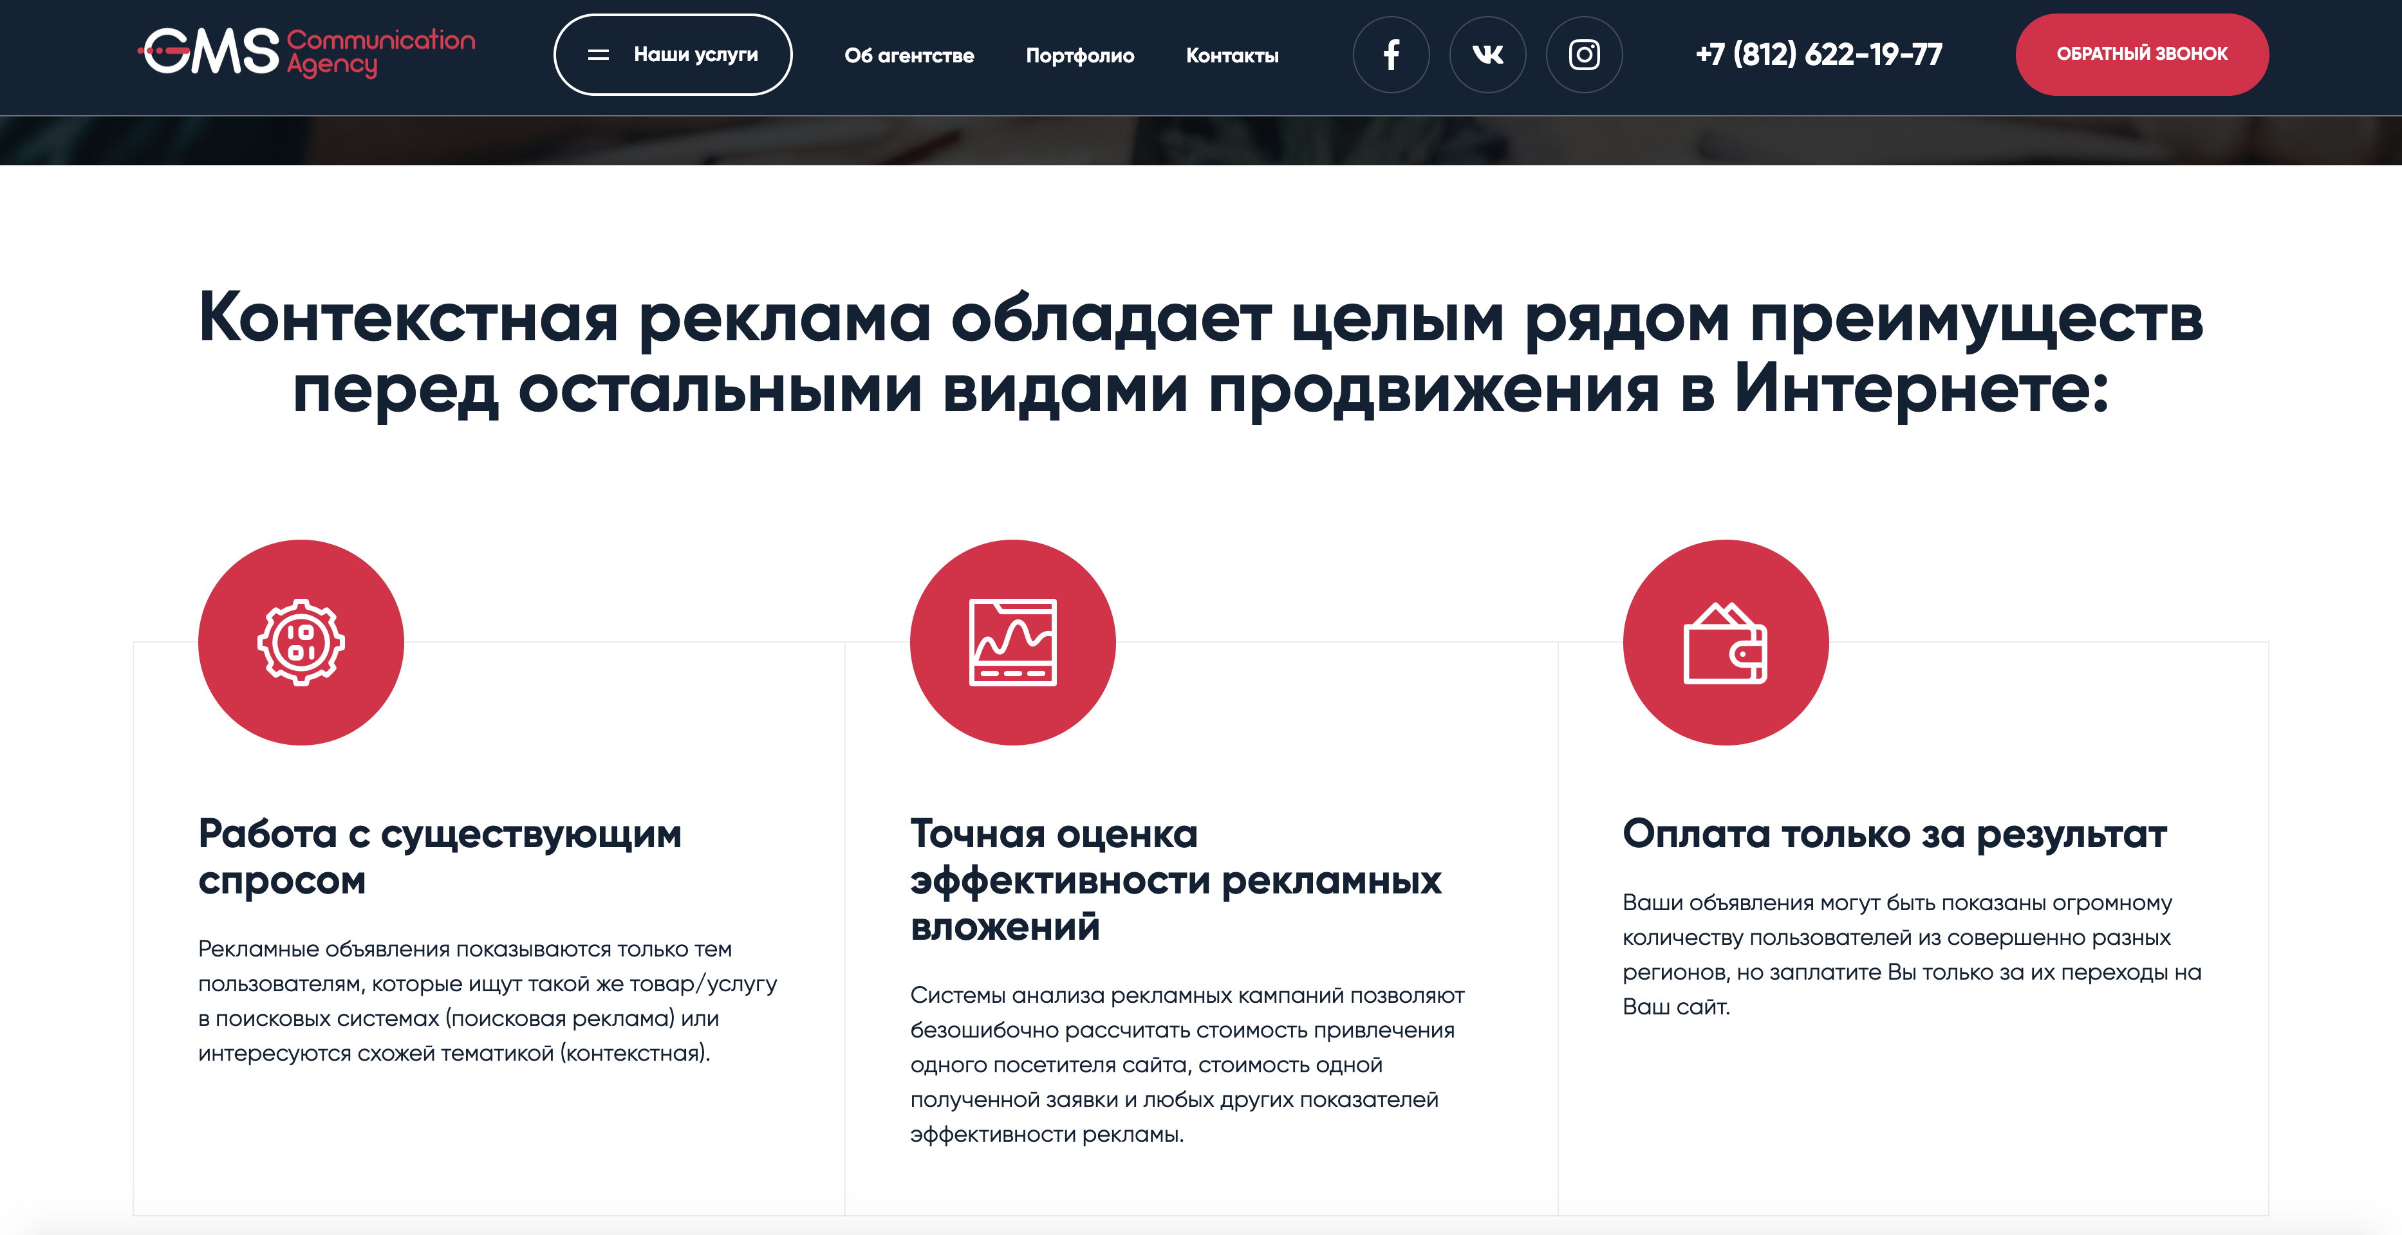Open the Facebook social link
2402x1235 pixels.
click(x=1390, y=55)
